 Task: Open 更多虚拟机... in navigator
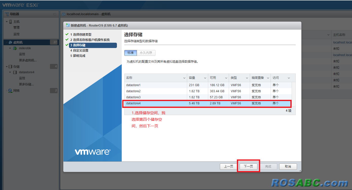(x=28, y=60)
